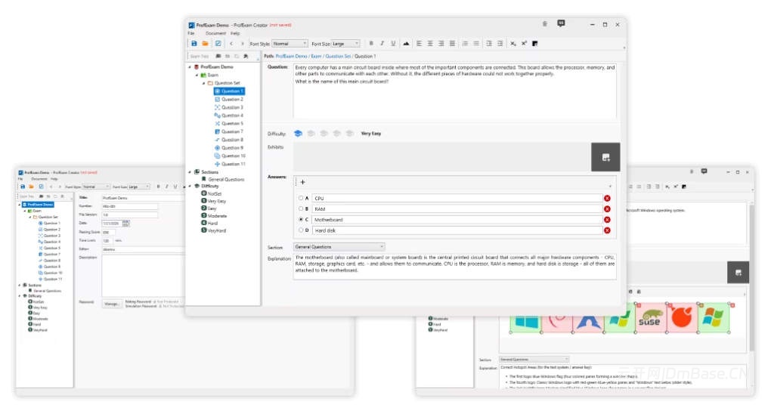Image resolution: width=771 pixels, height=417 pixels.
Task: Select answer C radio button for Motherboard
Action: [301, 220]
